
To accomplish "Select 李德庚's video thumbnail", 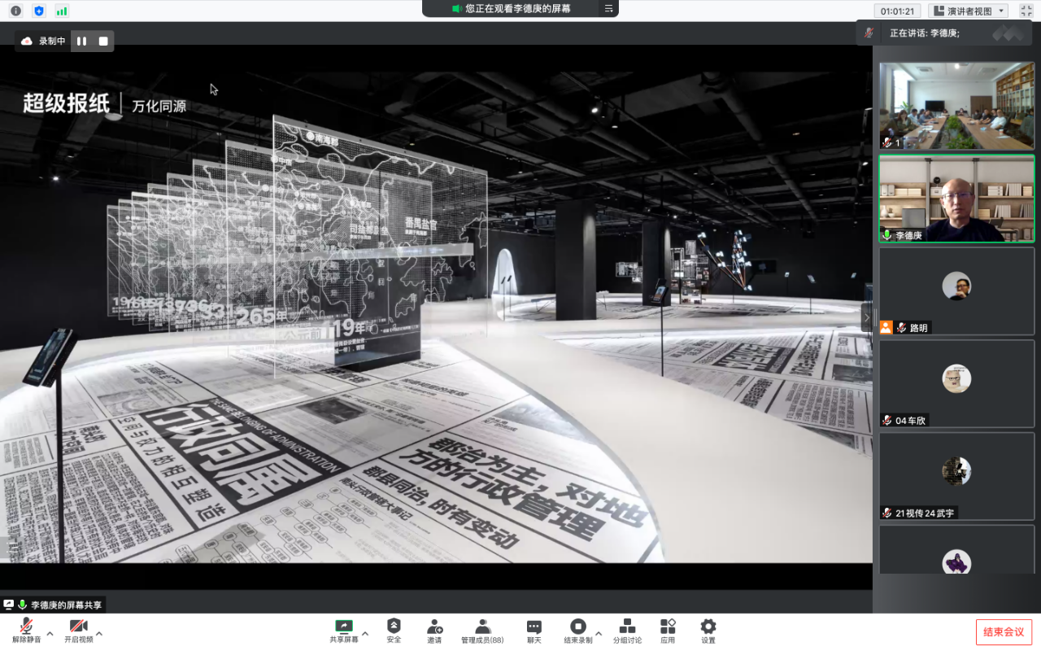I will tap(956, 199).
